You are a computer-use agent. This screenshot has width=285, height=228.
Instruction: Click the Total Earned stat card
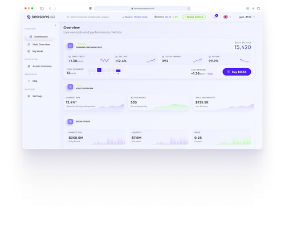click(x=182, y=59)
